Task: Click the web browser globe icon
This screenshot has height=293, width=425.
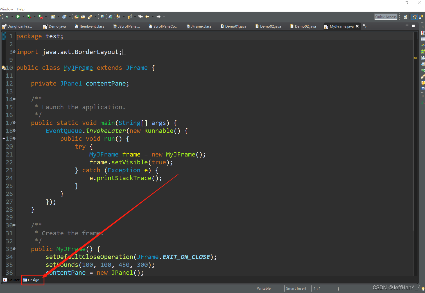Action: click(x=102, y=17)
